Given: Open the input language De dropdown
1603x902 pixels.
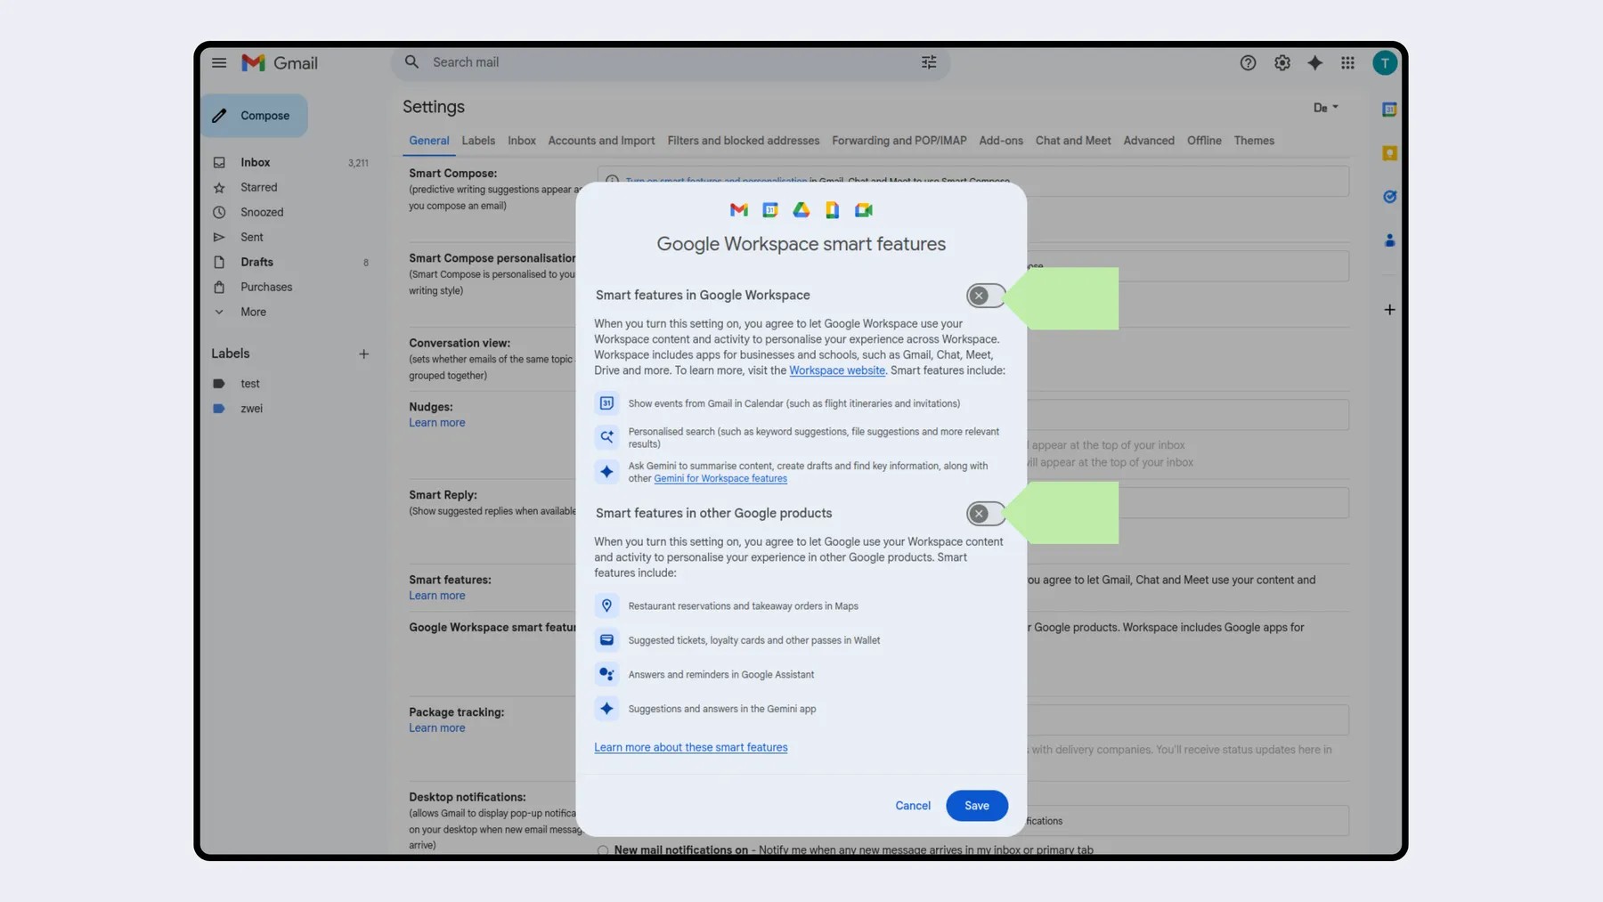Looking at the screenshot, I should click(1326, 108).
